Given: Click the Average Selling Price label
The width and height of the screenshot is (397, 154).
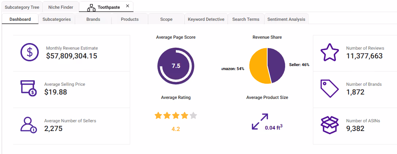Looking at the screenshot, I should click(65, 84).
